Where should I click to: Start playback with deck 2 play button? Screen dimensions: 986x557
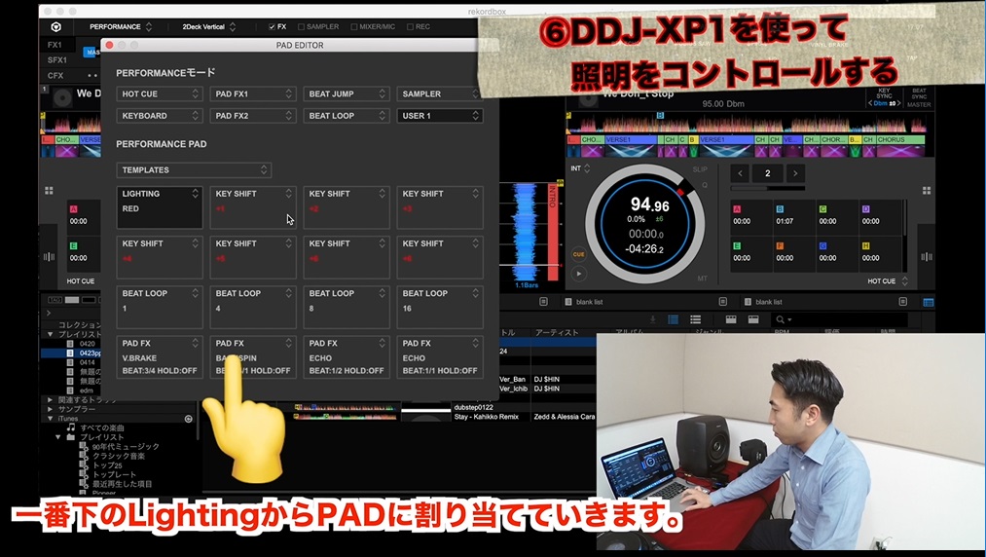pyautogui.click(x=578, y=274)
